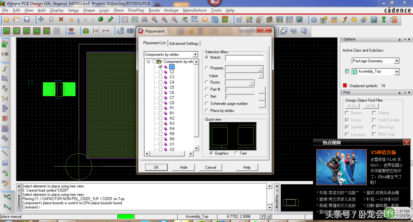Image resolution: width=413 pixels, height=222 pixels.
Task: Click the 123 measure ruler icon
Action: pos(334,20)
